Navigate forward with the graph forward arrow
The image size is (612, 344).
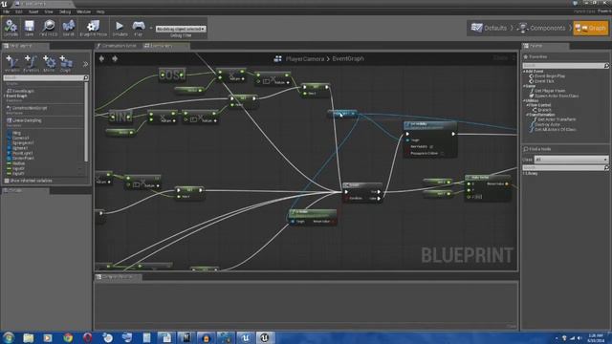tap(115, 58)
